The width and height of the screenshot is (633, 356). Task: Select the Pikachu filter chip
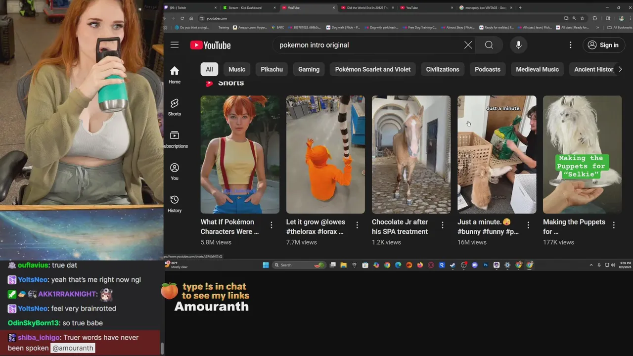point(272,69)
